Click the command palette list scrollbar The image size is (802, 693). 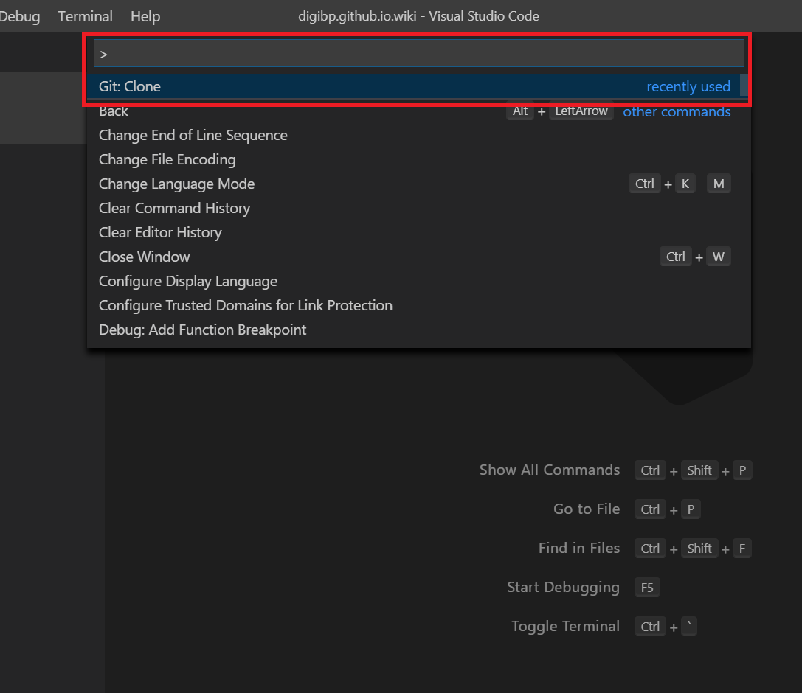[x=744, y=85]
